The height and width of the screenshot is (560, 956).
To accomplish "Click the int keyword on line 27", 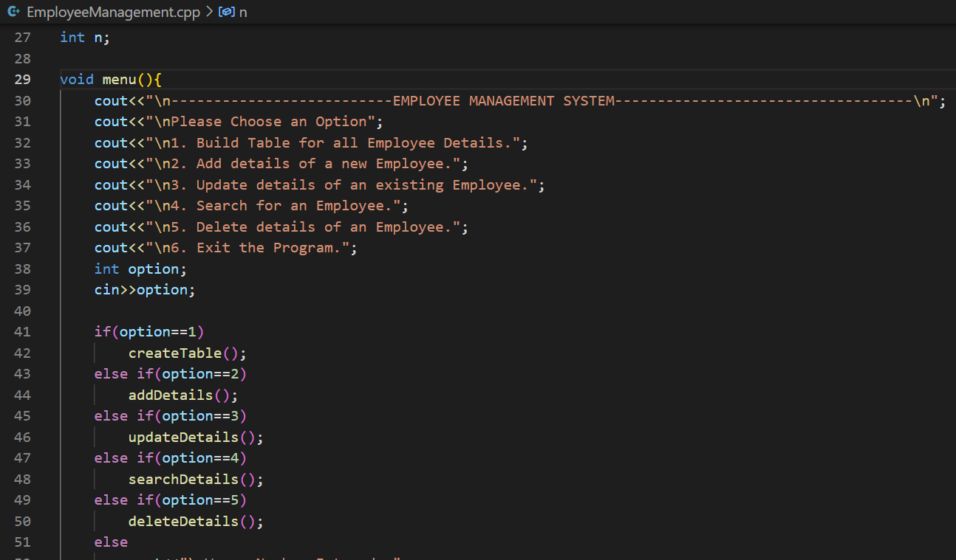I will point(71,37).
